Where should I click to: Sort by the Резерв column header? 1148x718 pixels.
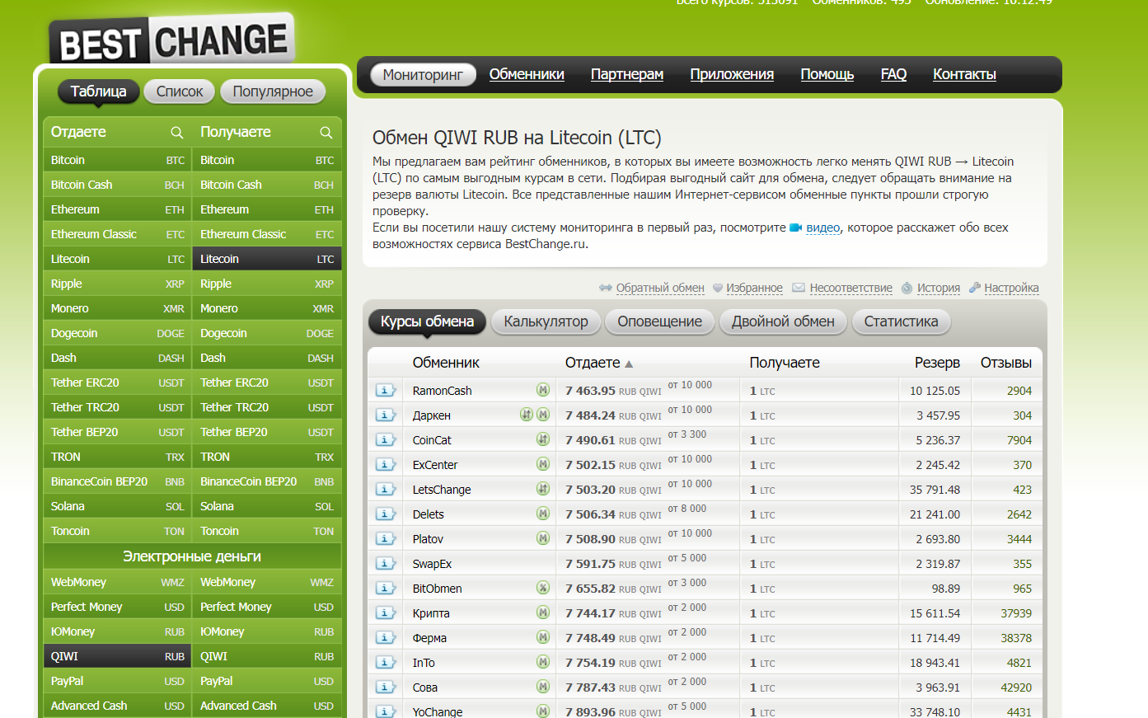[937, 363]
